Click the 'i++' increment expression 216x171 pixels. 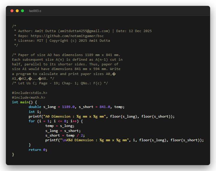[74, 121]
